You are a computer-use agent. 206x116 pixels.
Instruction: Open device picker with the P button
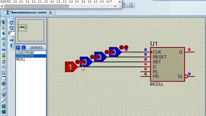18,48
